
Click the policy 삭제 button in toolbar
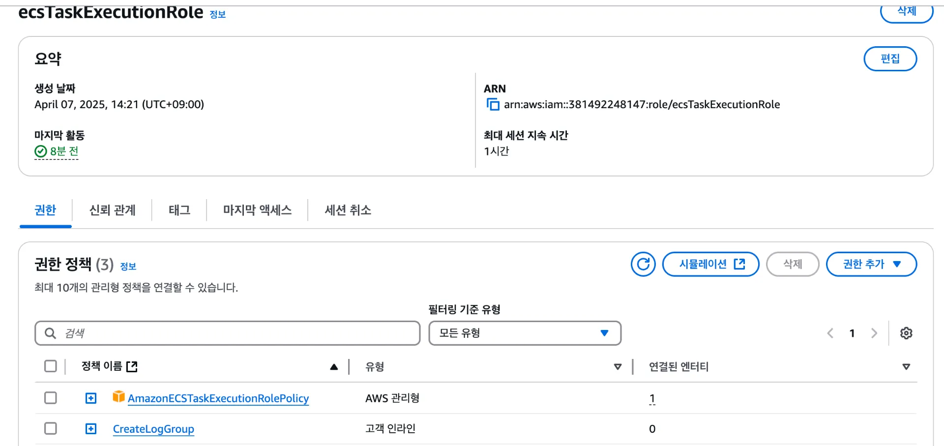point(793,264)
